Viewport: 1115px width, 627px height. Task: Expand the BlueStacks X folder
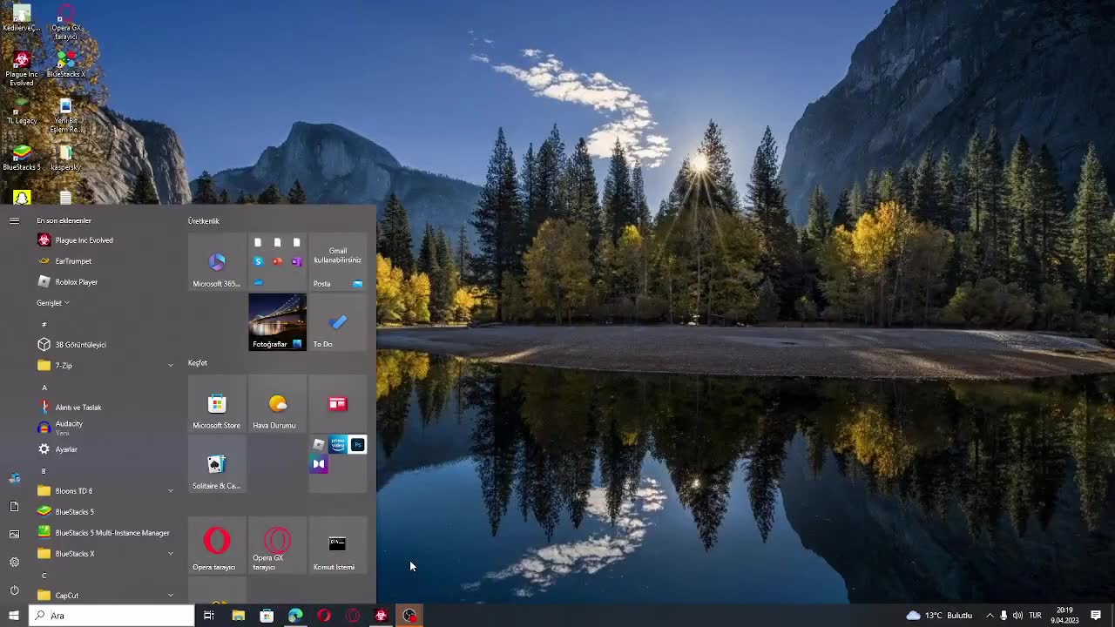click(170, 554)
